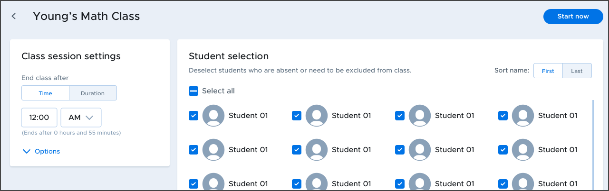Uncheck the last checkbox in the second row
609x191 pixels.
click(x=503, y=150)
